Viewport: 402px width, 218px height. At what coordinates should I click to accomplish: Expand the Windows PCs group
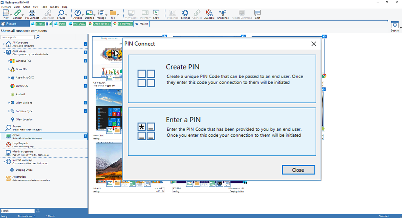pyautogui.click(x=9, y=61)
